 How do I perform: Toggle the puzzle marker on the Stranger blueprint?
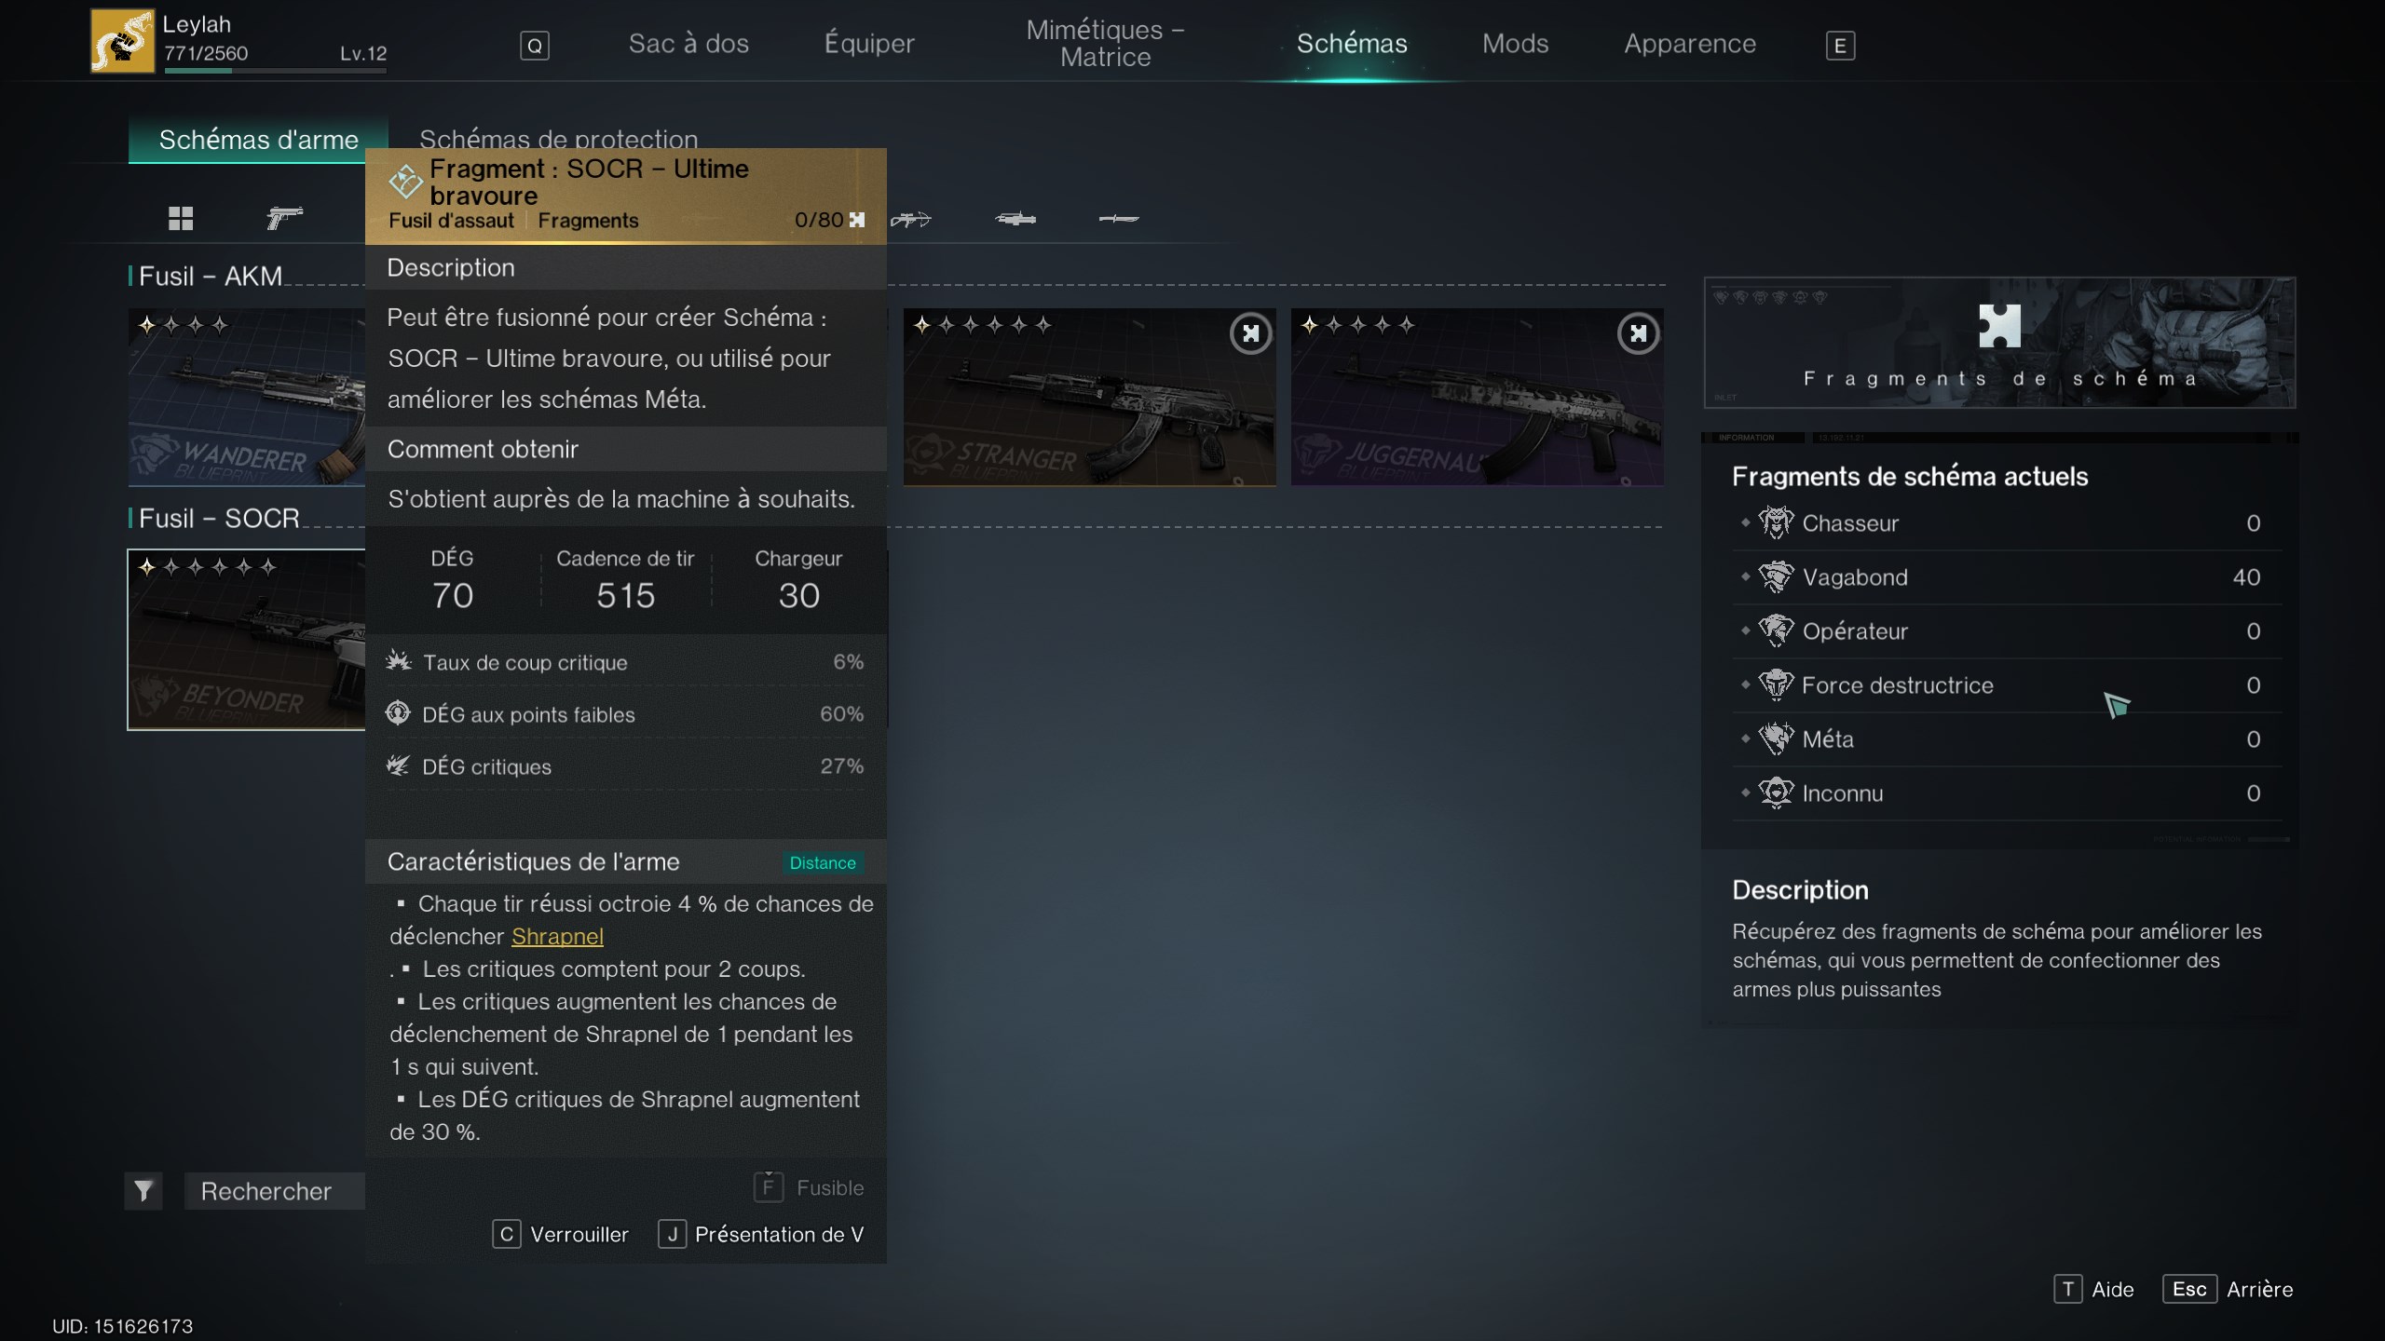click(x=1250, y=333)
